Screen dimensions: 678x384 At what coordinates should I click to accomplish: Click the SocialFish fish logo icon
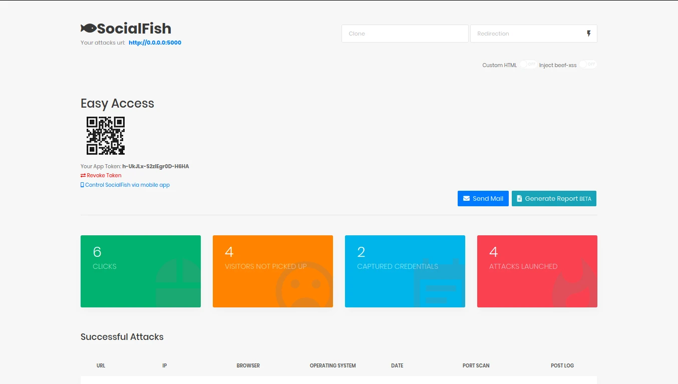[x=89, y=29]
